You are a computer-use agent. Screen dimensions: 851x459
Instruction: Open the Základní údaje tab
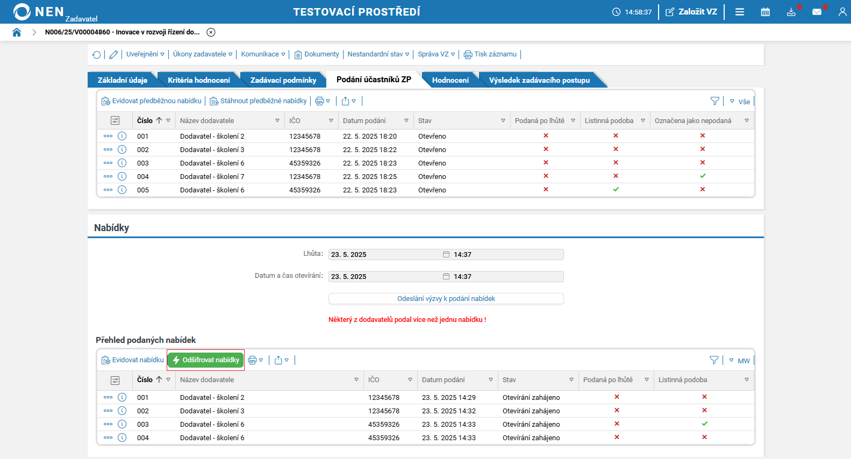click(123, 80)
